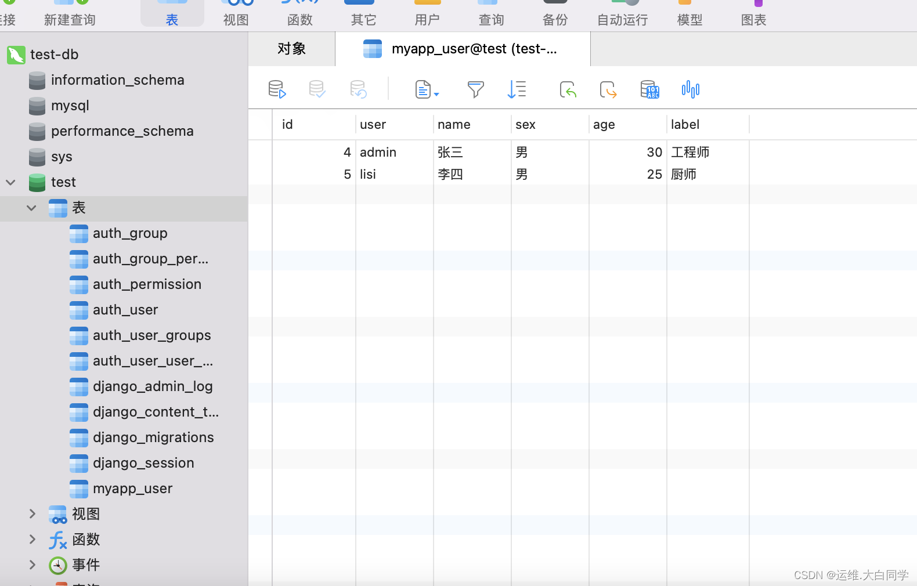Click the name column header
The width and height of the screenshot is (917, 586).
click(472, 125)
